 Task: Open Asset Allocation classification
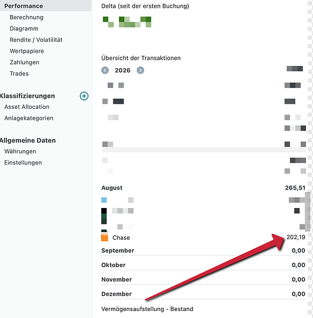coord(27,107)
